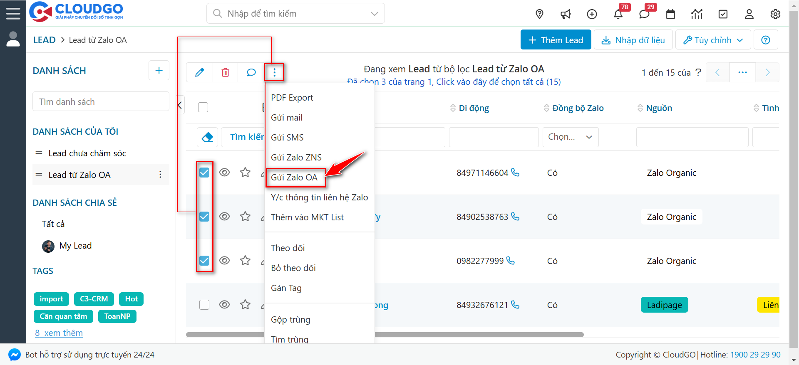This screenshot has height=365, width=799.
Task: Expand the Tùy chỉnh dropdown
Action: (713, 40)
